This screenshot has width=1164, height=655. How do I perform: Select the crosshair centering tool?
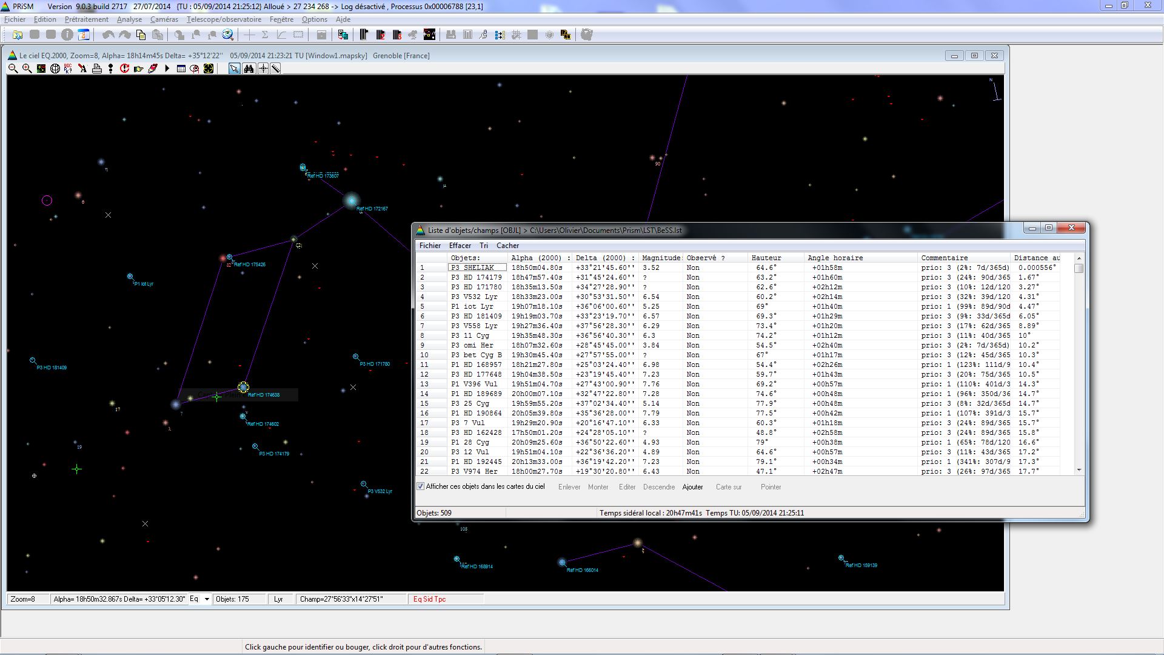point(263,69)
